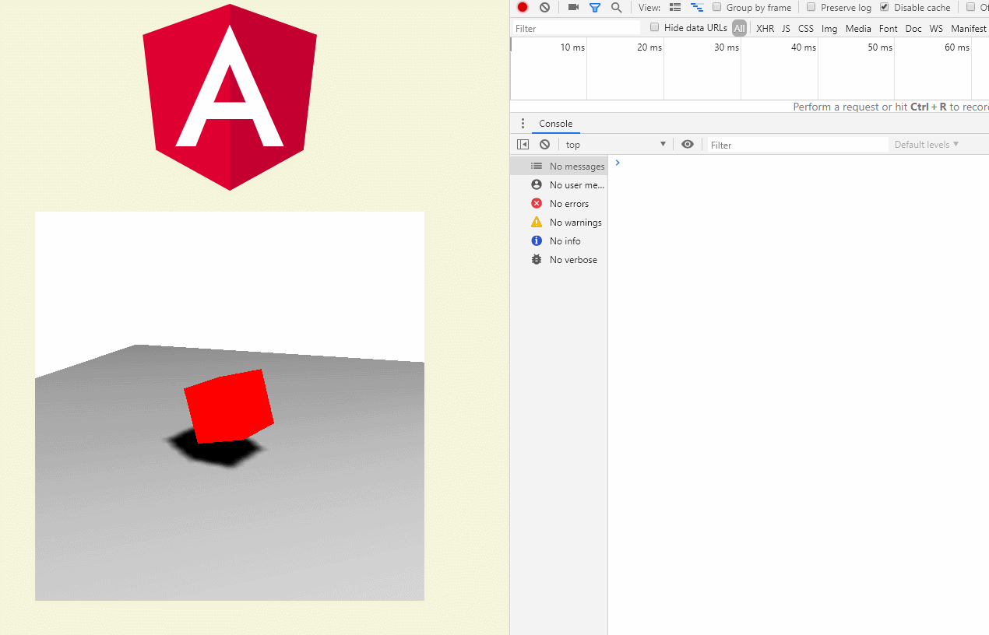Filter requests by WS

[936, 28]
